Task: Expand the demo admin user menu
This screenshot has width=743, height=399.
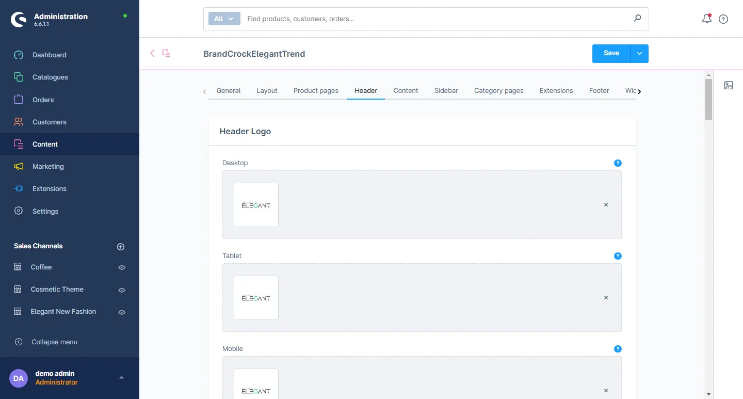Action: click(121, 378)
